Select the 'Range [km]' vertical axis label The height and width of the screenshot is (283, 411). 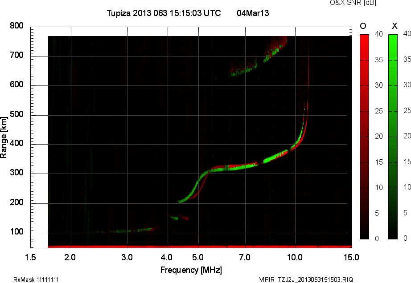click(x=4, y=137)
